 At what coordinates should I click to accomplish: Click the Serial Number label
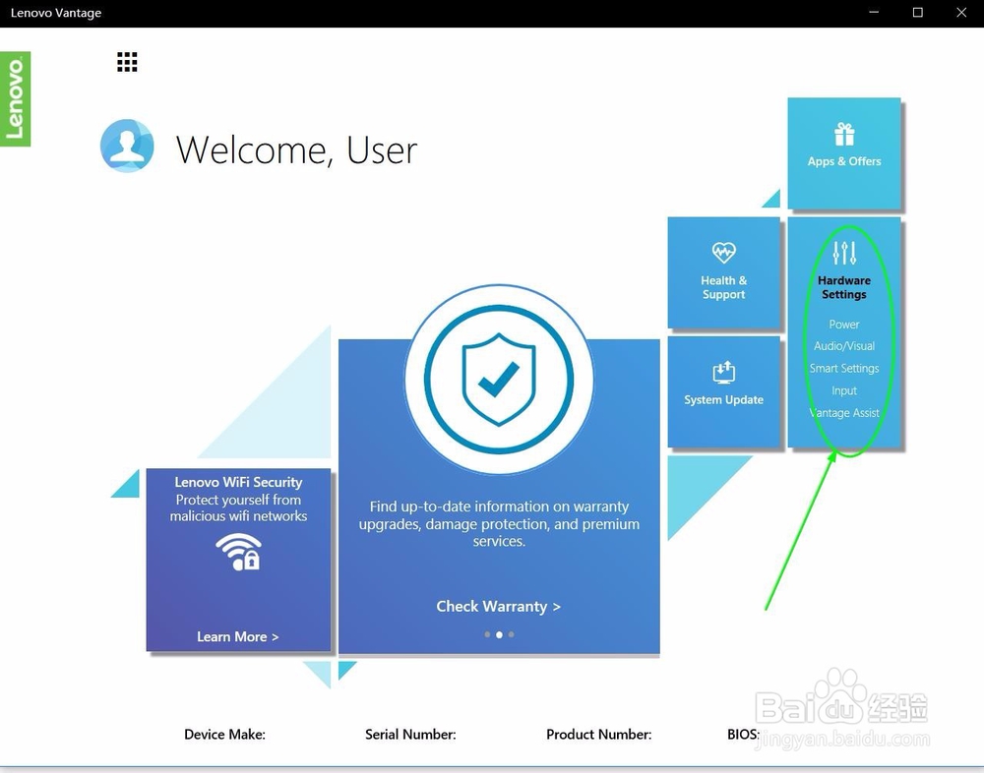(410, 734)
